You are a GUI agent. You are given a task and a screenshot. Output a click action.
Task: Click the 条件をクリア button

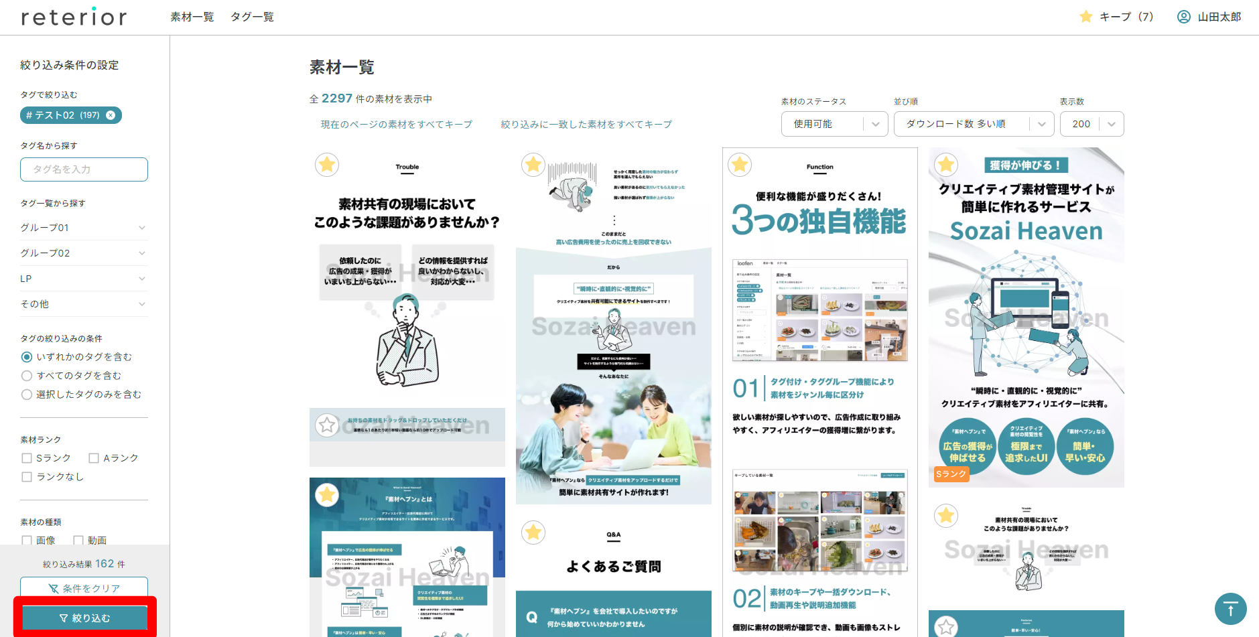84,588
